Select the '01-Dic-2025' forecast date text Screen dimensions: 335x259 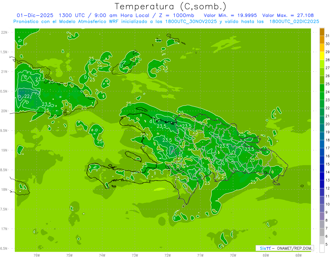tap(35, 15)
